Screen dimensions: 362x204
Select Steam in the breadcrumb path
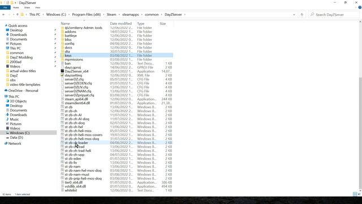[x=111, y=15]
